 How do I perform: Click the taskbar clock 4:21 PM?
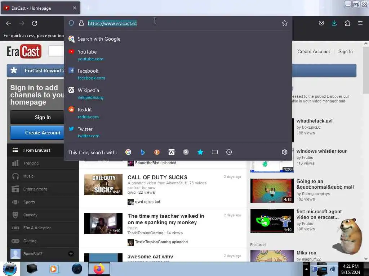click(351, 266)
